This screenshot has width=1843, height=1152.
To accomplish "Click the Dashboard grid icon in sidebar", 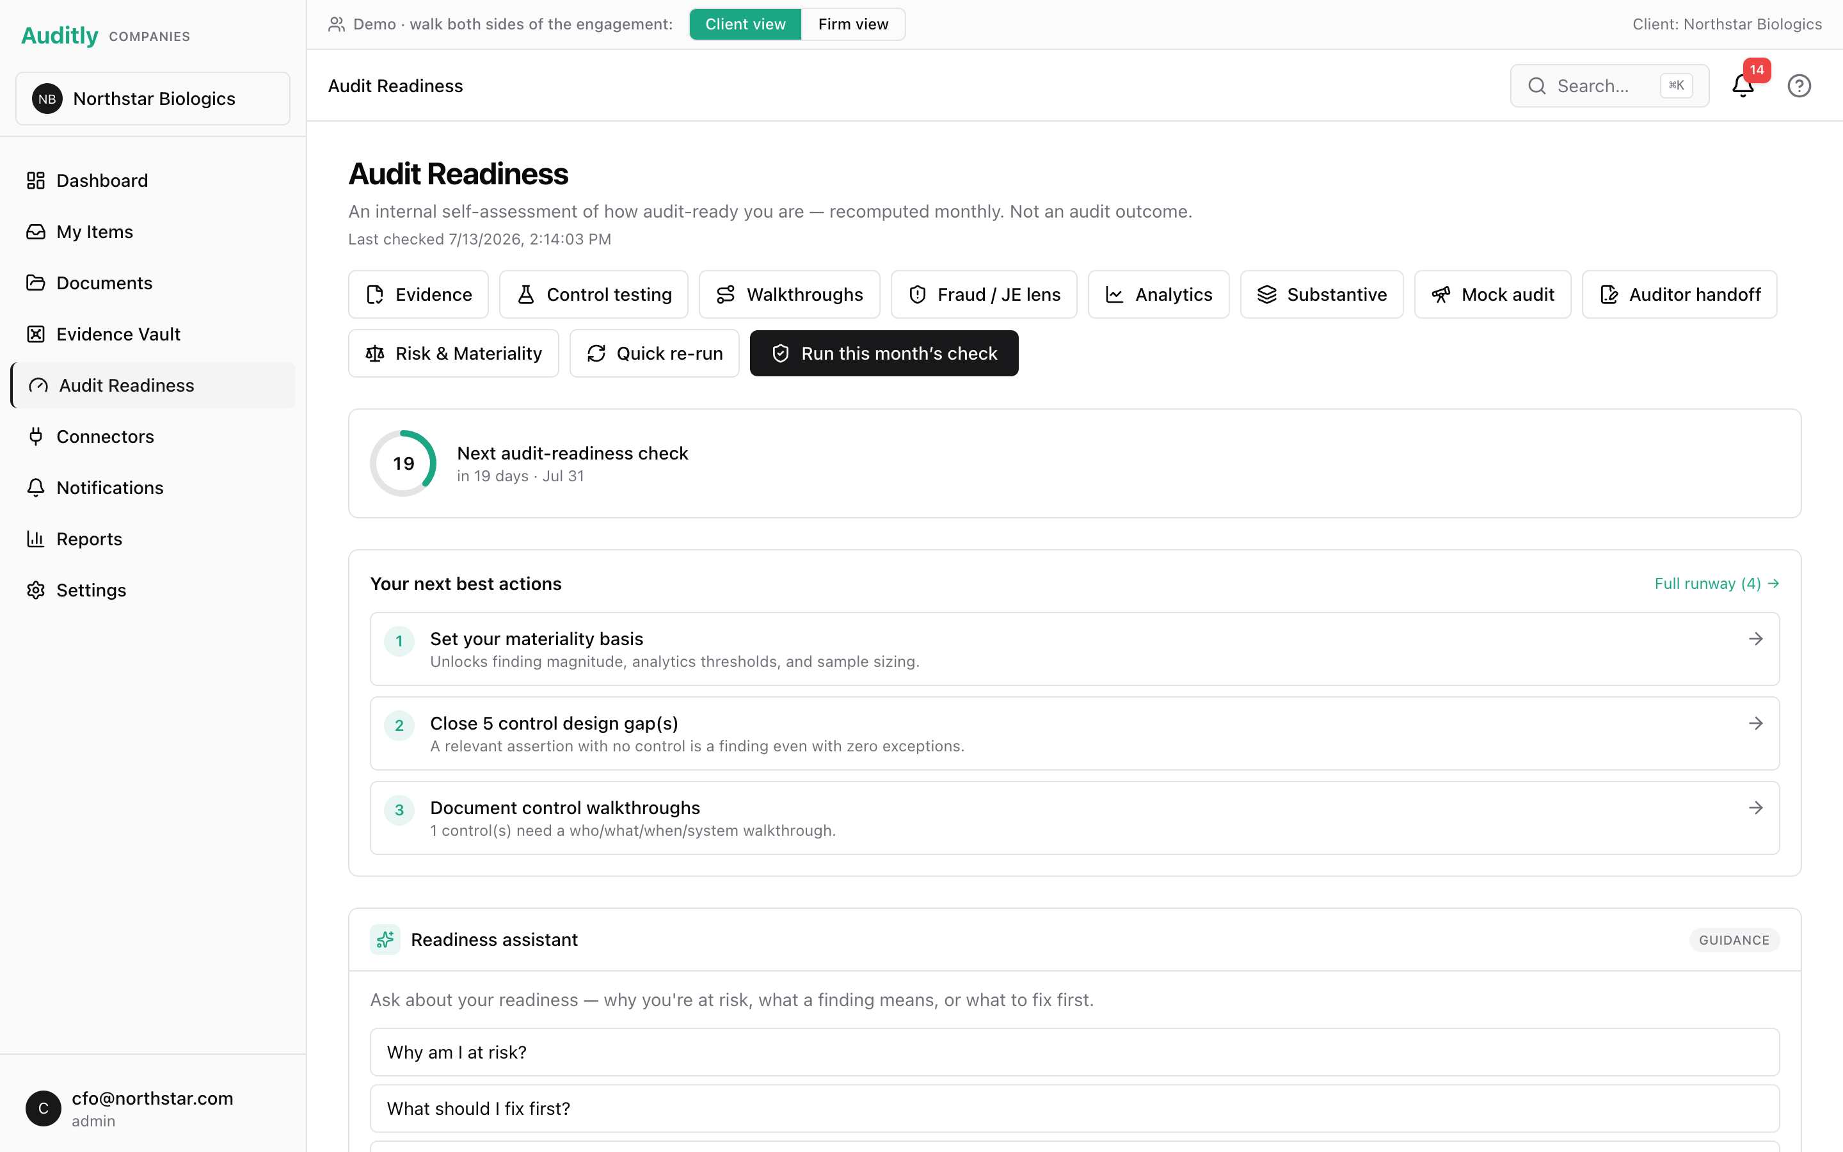I will point(36,180).
